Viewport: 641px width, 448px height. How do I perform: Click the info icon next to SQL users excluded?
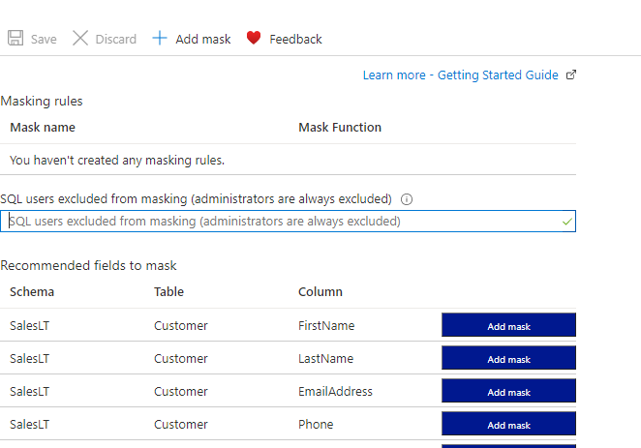tap(407, 199)
